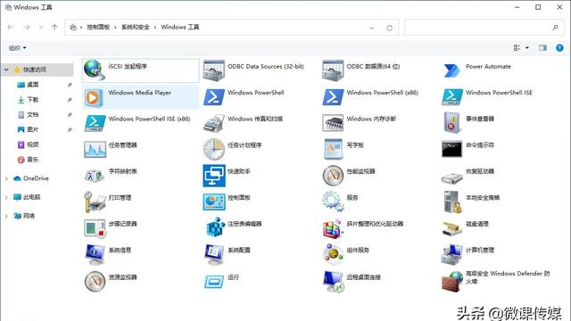Open 高级安全 Windows Defender 防火墙 icon
This screenshot has width=571, height=321.
(x=452, y=281)
